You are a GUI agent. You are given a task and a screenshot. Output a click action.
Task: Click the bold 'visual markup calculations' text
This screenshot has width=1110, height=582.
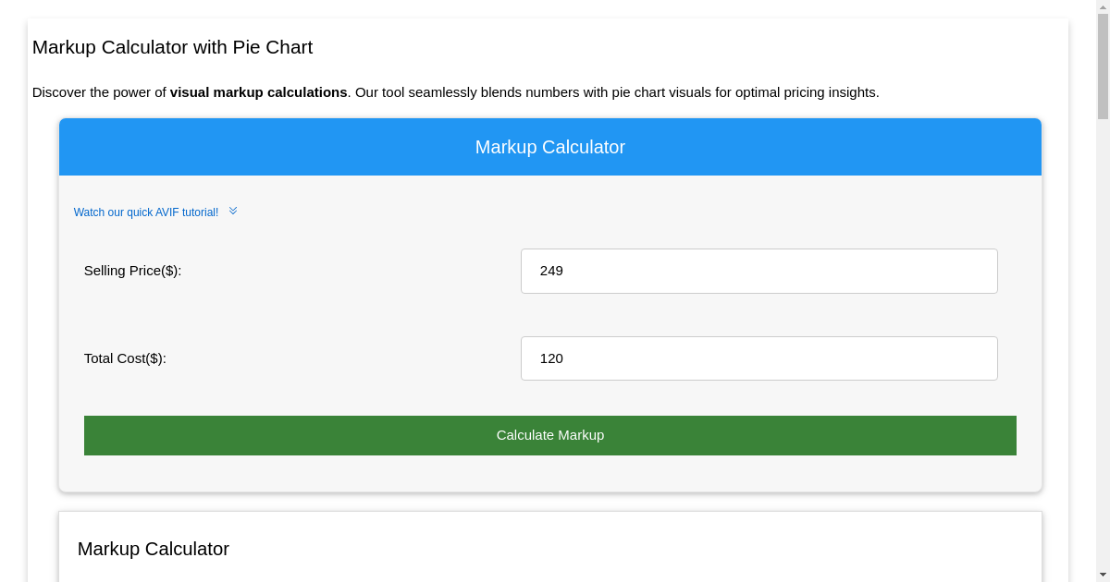(x=258, y=92)
